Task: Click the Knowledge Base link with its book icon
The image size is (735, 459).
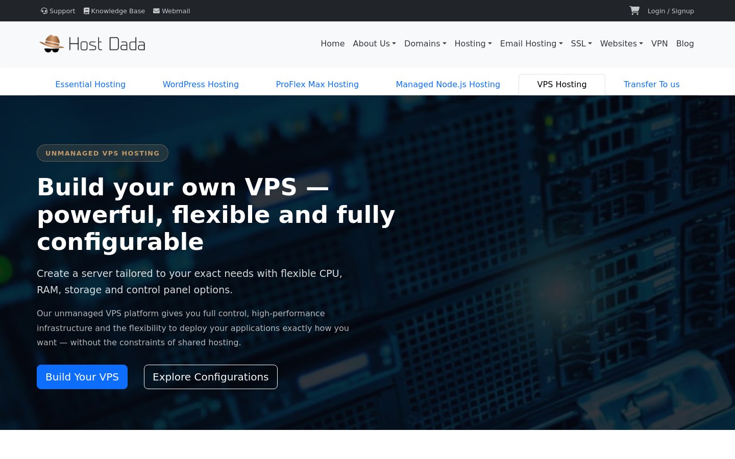Action: [x=114, y=11]
